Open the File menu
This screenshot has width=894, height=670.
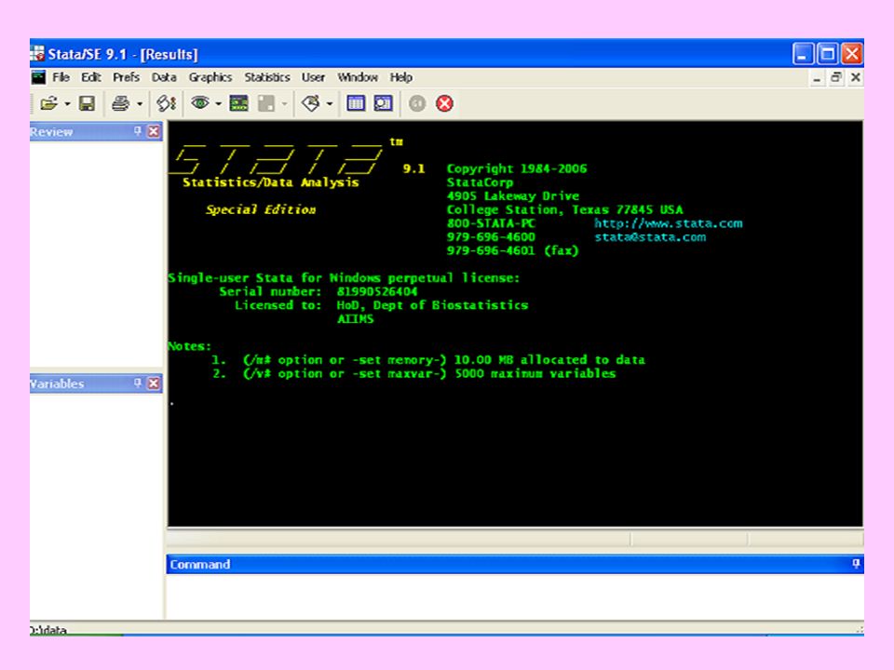pyautogui.click(x=61, y=77)
